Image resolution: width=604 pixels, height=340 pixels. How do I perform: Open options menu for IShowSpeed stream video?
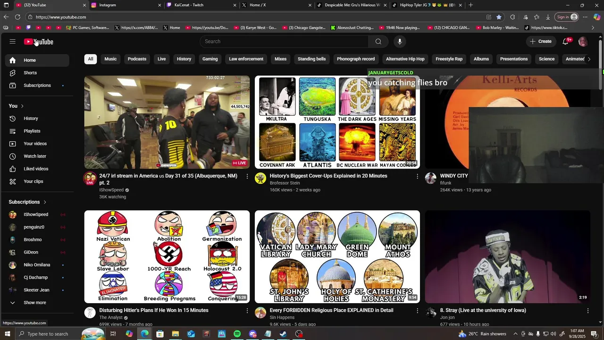click(x=247, y=176)
